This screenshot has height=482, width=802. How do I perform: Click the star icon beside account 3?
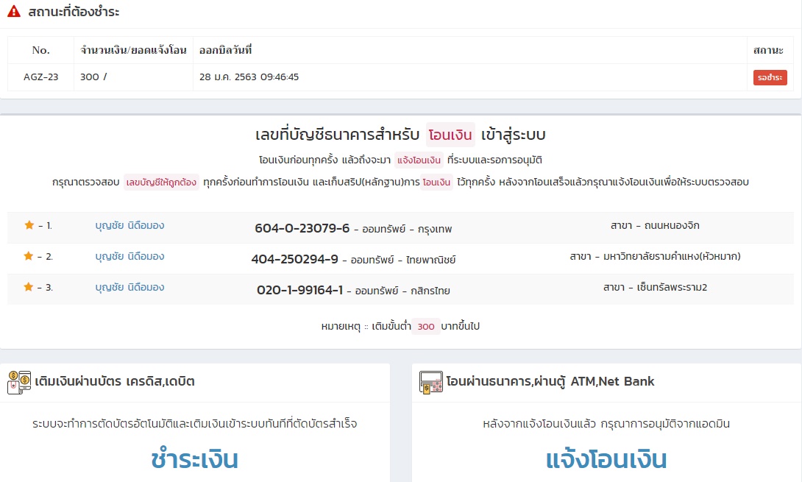[29, 287]
